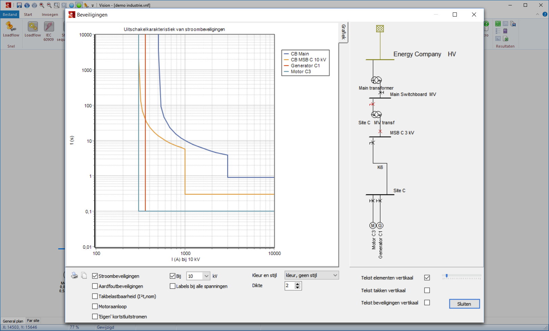Open the kV voltage dropdown

click(x=206, y=276)
